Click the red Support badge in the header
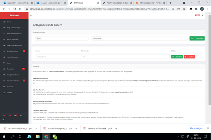This screenshot has height=140, width=211. coord(197,16)
